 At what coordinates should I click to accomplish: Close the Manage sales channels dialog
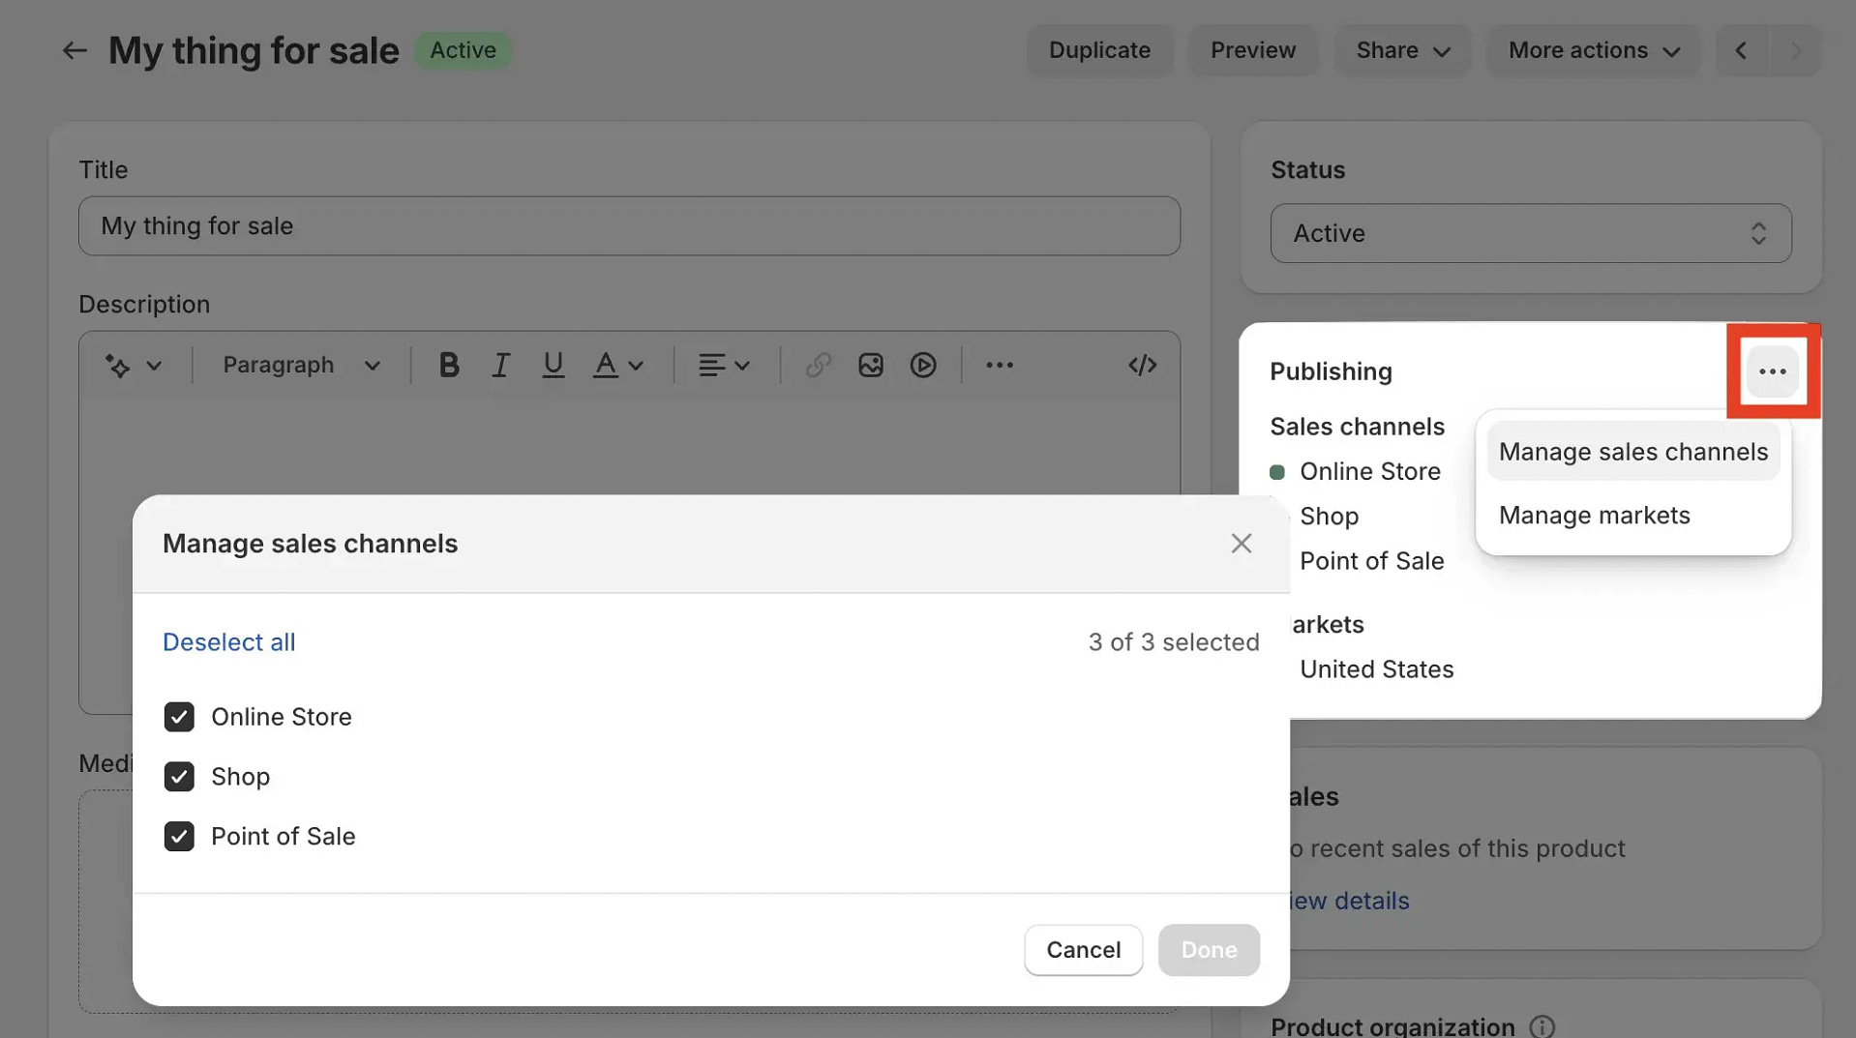click(1241, 544)
